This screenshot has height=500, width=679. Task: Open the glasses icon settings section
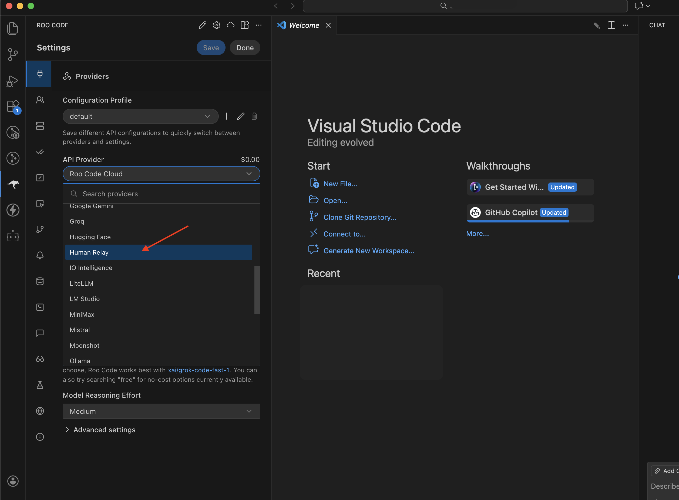40,359
